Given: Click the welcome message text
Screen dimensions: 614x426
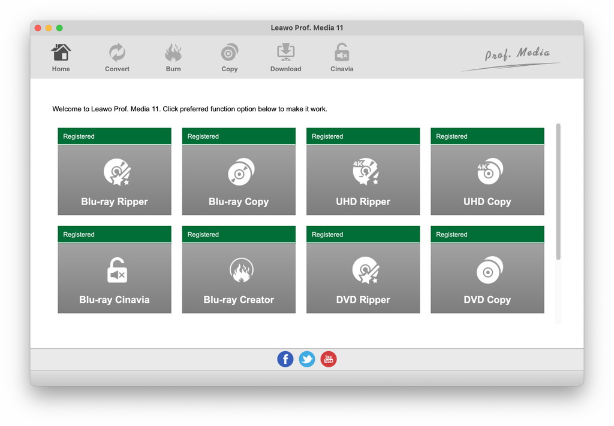Looking at the screenshot, I should point(189,109).
